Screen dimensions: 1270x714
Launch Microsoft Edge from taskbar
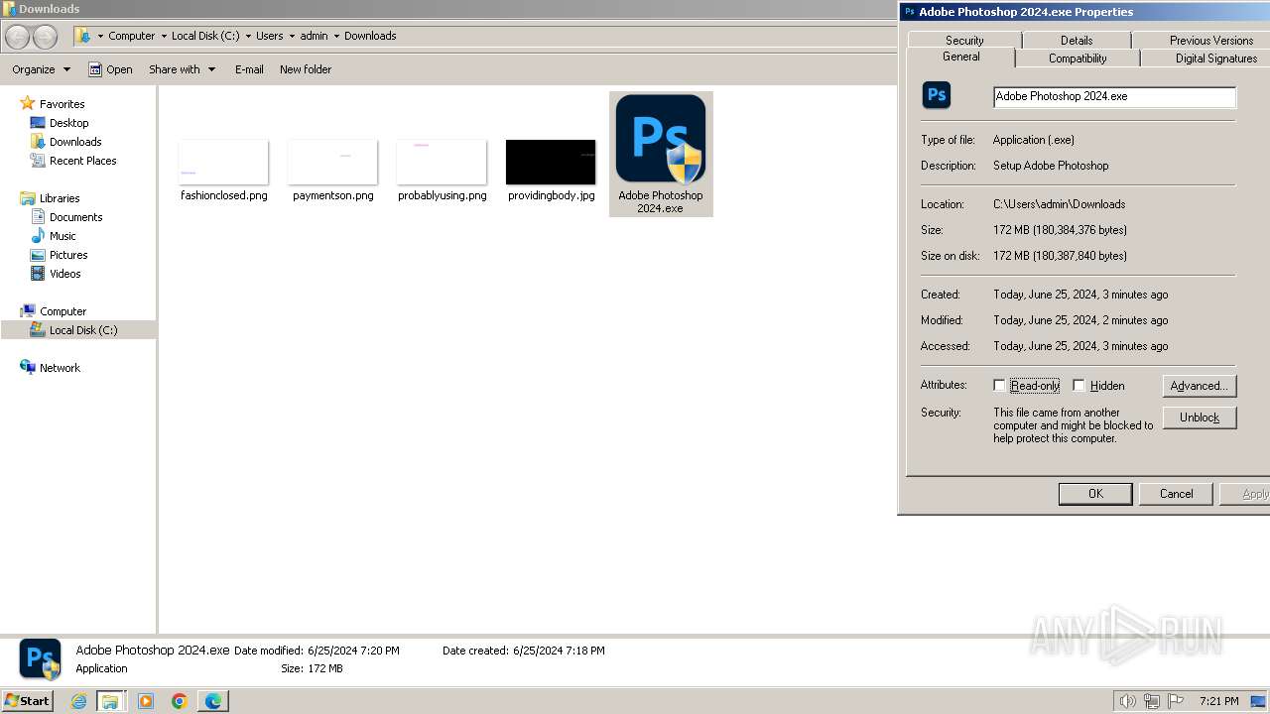(213, 701)
